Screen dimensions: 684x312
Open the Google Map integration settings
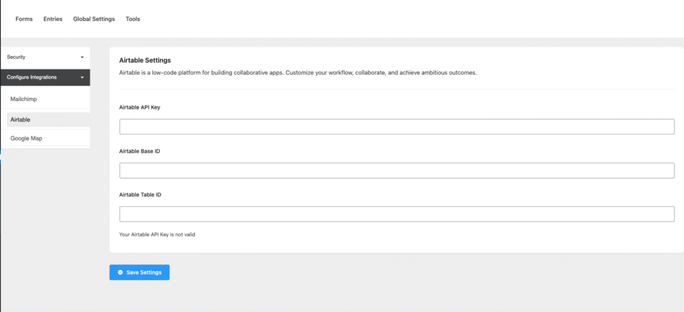26,138
